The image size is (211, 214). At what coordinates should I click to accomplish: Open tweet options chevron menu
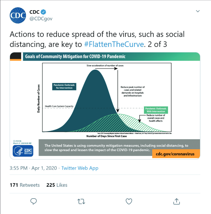198,11
